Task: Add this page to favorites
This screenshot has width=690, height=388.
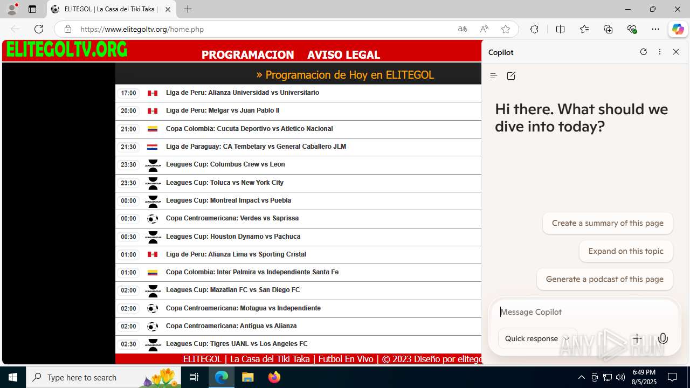Action: coord(506,29)
